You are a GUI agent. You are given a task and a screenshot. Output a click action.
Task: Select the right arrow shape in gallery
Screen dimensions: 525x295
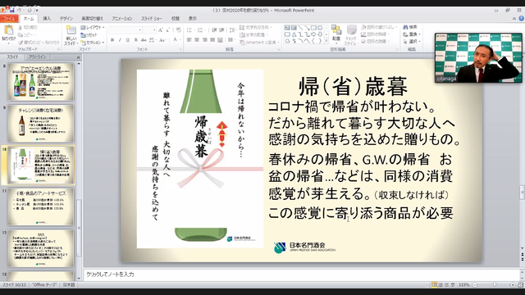point(313,34)
